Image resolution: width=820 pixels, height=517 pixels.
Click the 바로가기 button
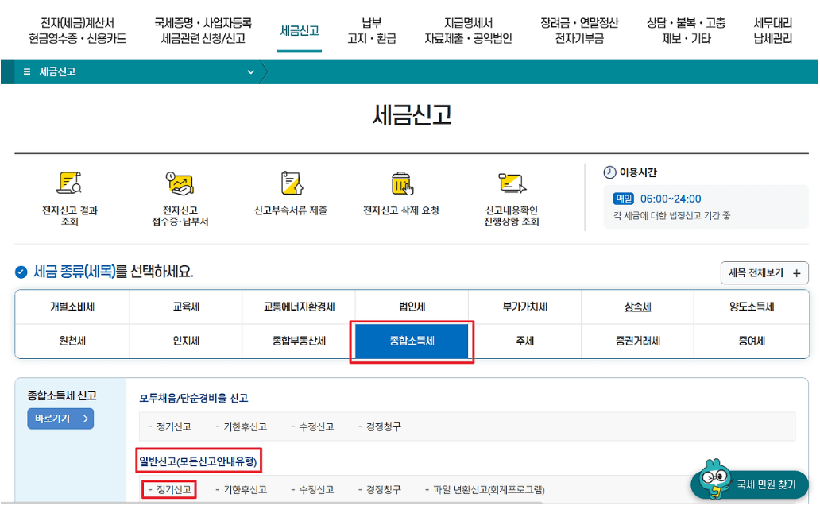[60, 419]
